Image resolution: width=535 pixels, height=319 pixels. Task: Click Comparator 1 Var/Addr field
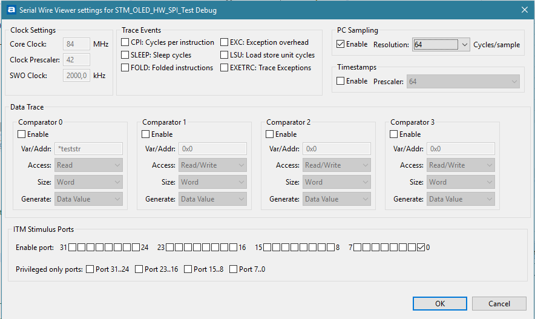[212, 149]
